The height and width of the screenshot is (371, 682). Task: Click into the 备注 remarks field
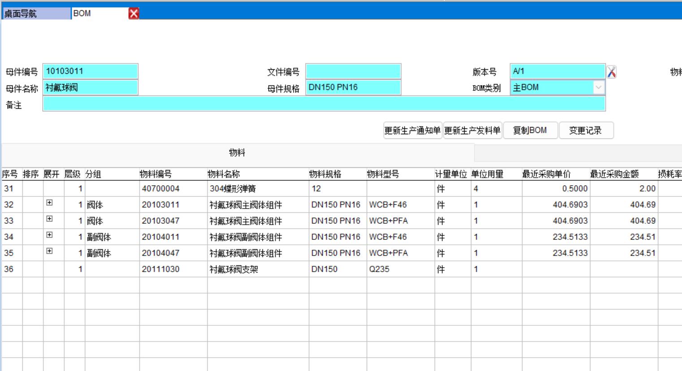point(324,104)
